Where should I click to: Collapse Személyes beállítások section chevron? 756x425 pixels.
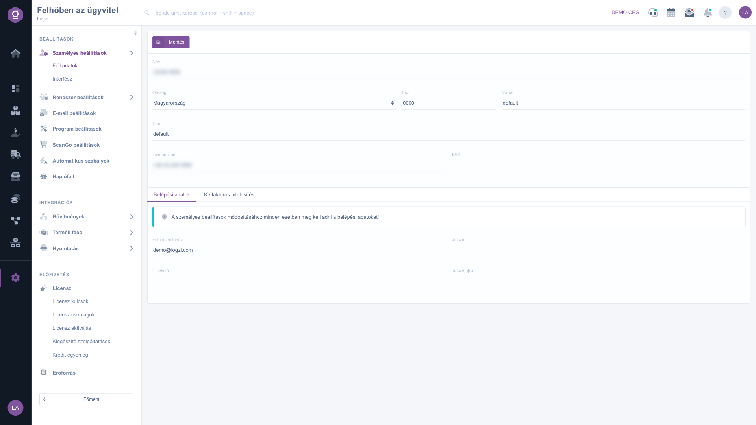coord(132,53)
